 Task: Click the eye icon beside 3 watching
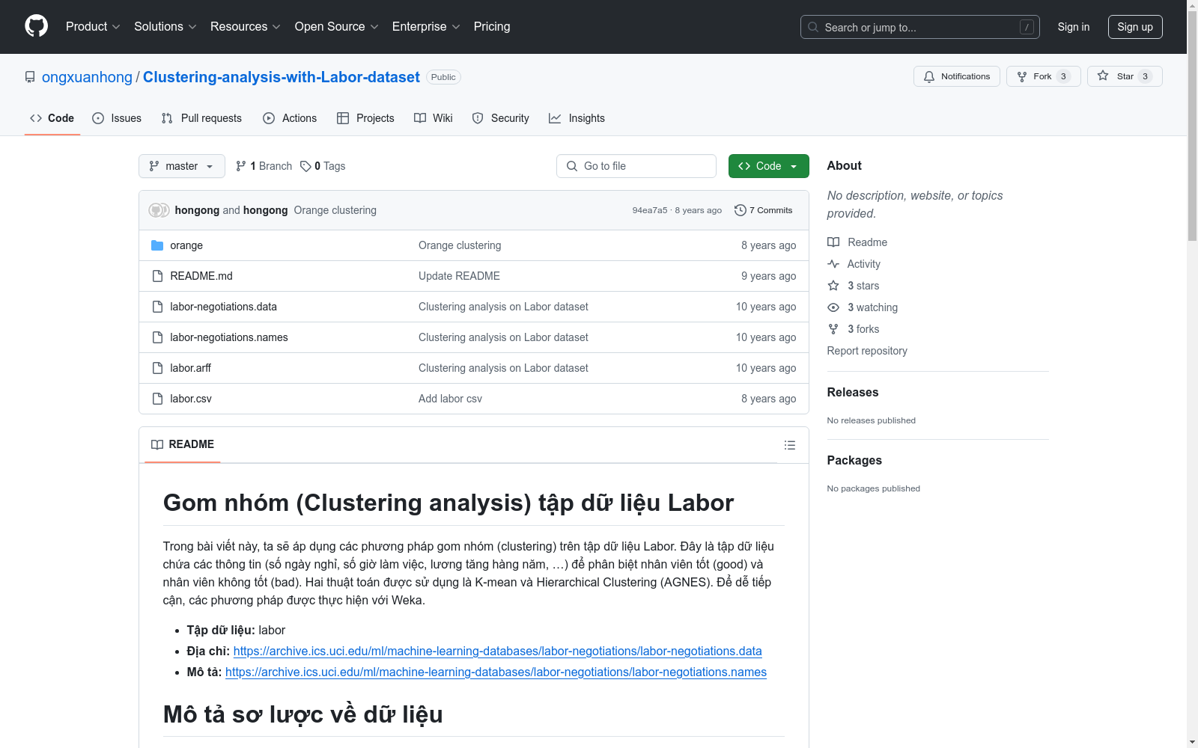point(833,307)
